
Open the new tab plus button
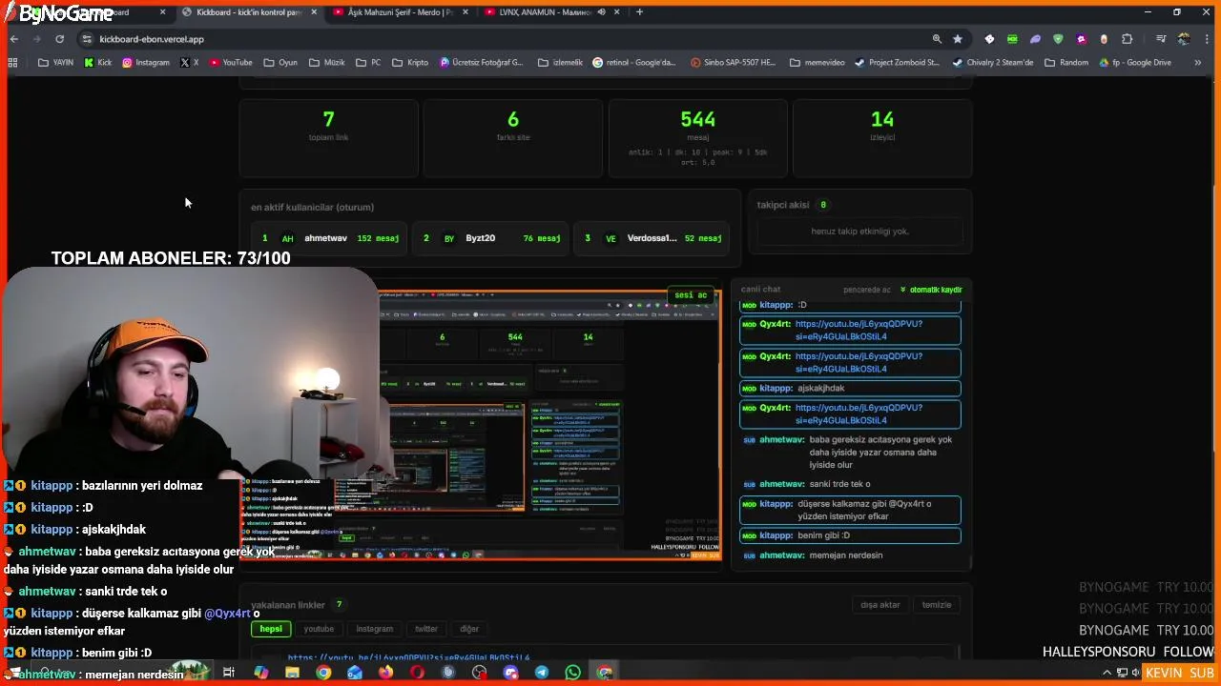click(639, 12)
